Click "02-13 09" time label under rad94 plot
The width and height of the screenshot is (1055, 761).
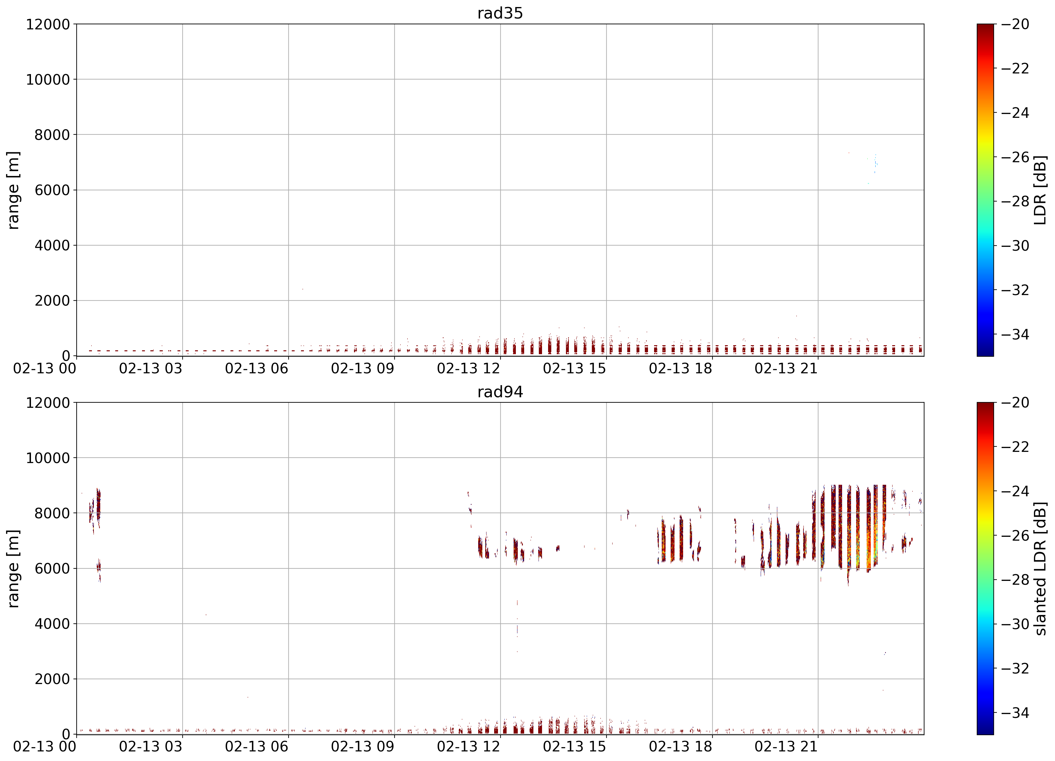click(363, 747)
